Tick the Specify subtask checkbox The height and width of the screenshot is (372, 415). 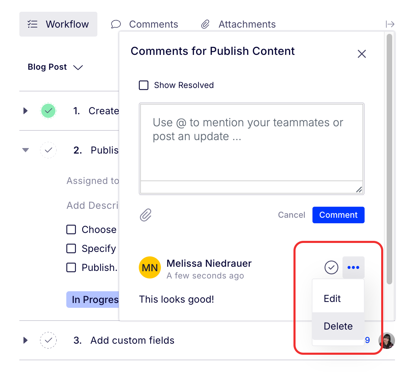(71, 248)
